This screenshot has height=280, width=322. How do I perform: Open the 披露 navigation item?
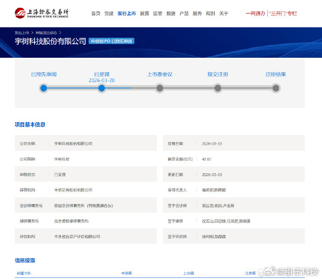[144, 14]
